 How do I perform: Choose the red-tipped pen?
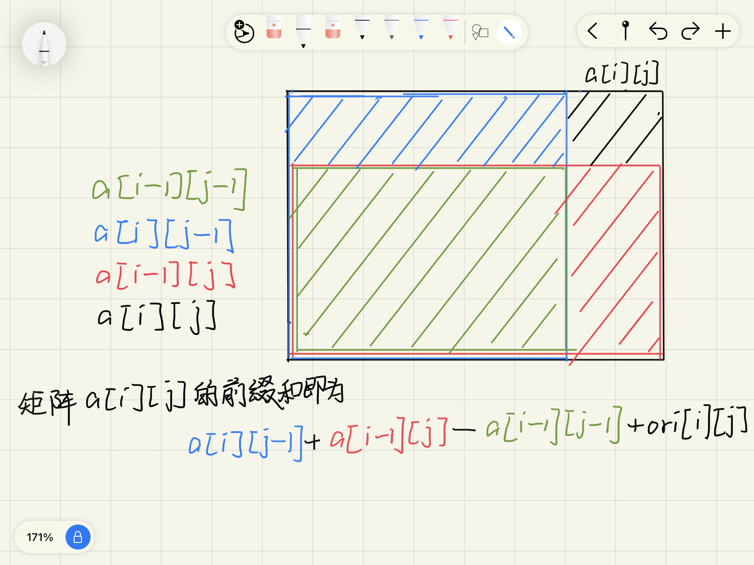coord(451,29)
